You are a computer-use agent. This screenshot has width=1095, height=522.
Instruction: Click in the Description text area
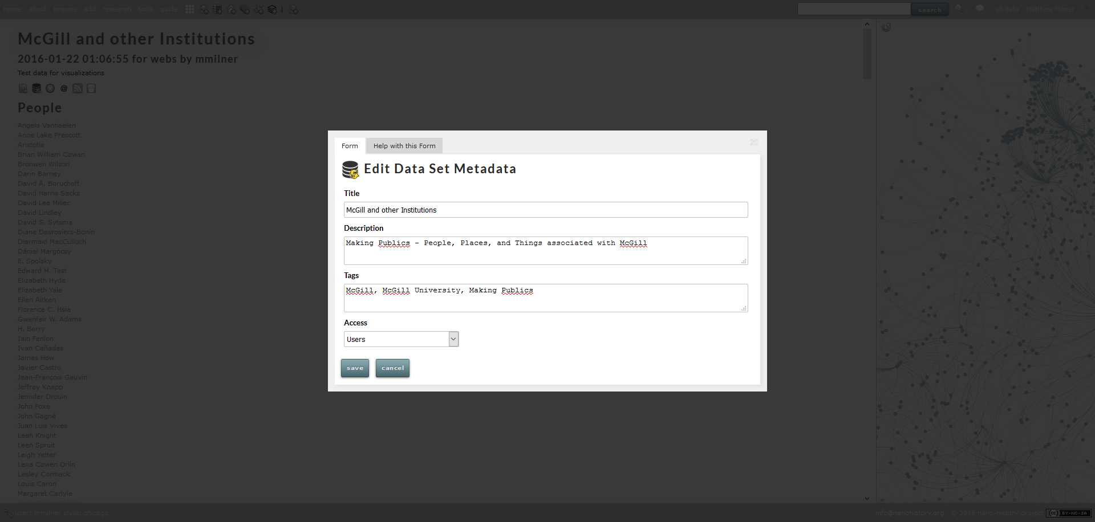546,251
